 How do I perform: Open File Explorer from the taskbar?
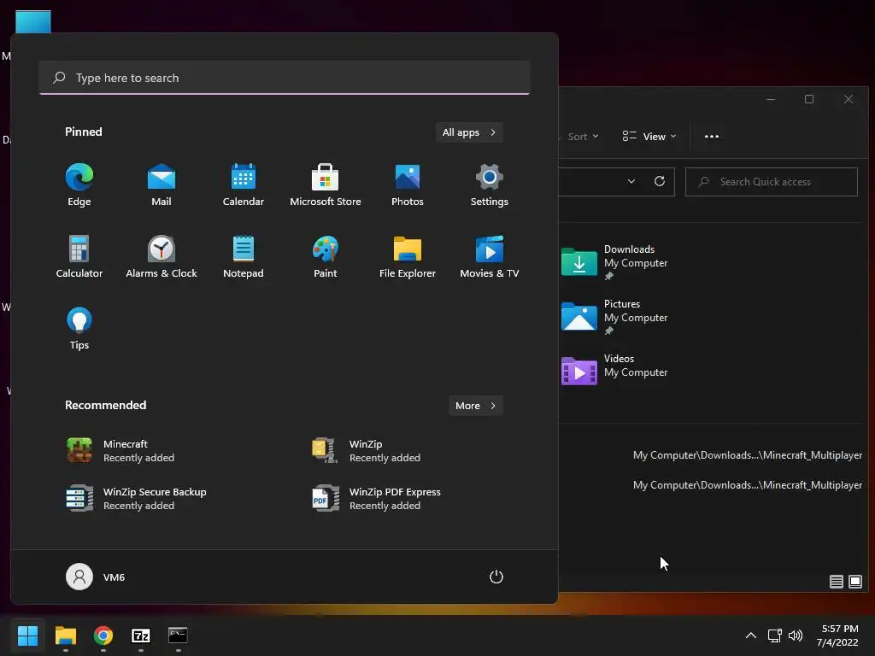pos(65,635)
